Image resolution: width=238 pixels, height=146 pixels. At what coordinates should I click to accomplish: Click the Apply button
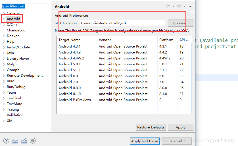pos(180,127)
